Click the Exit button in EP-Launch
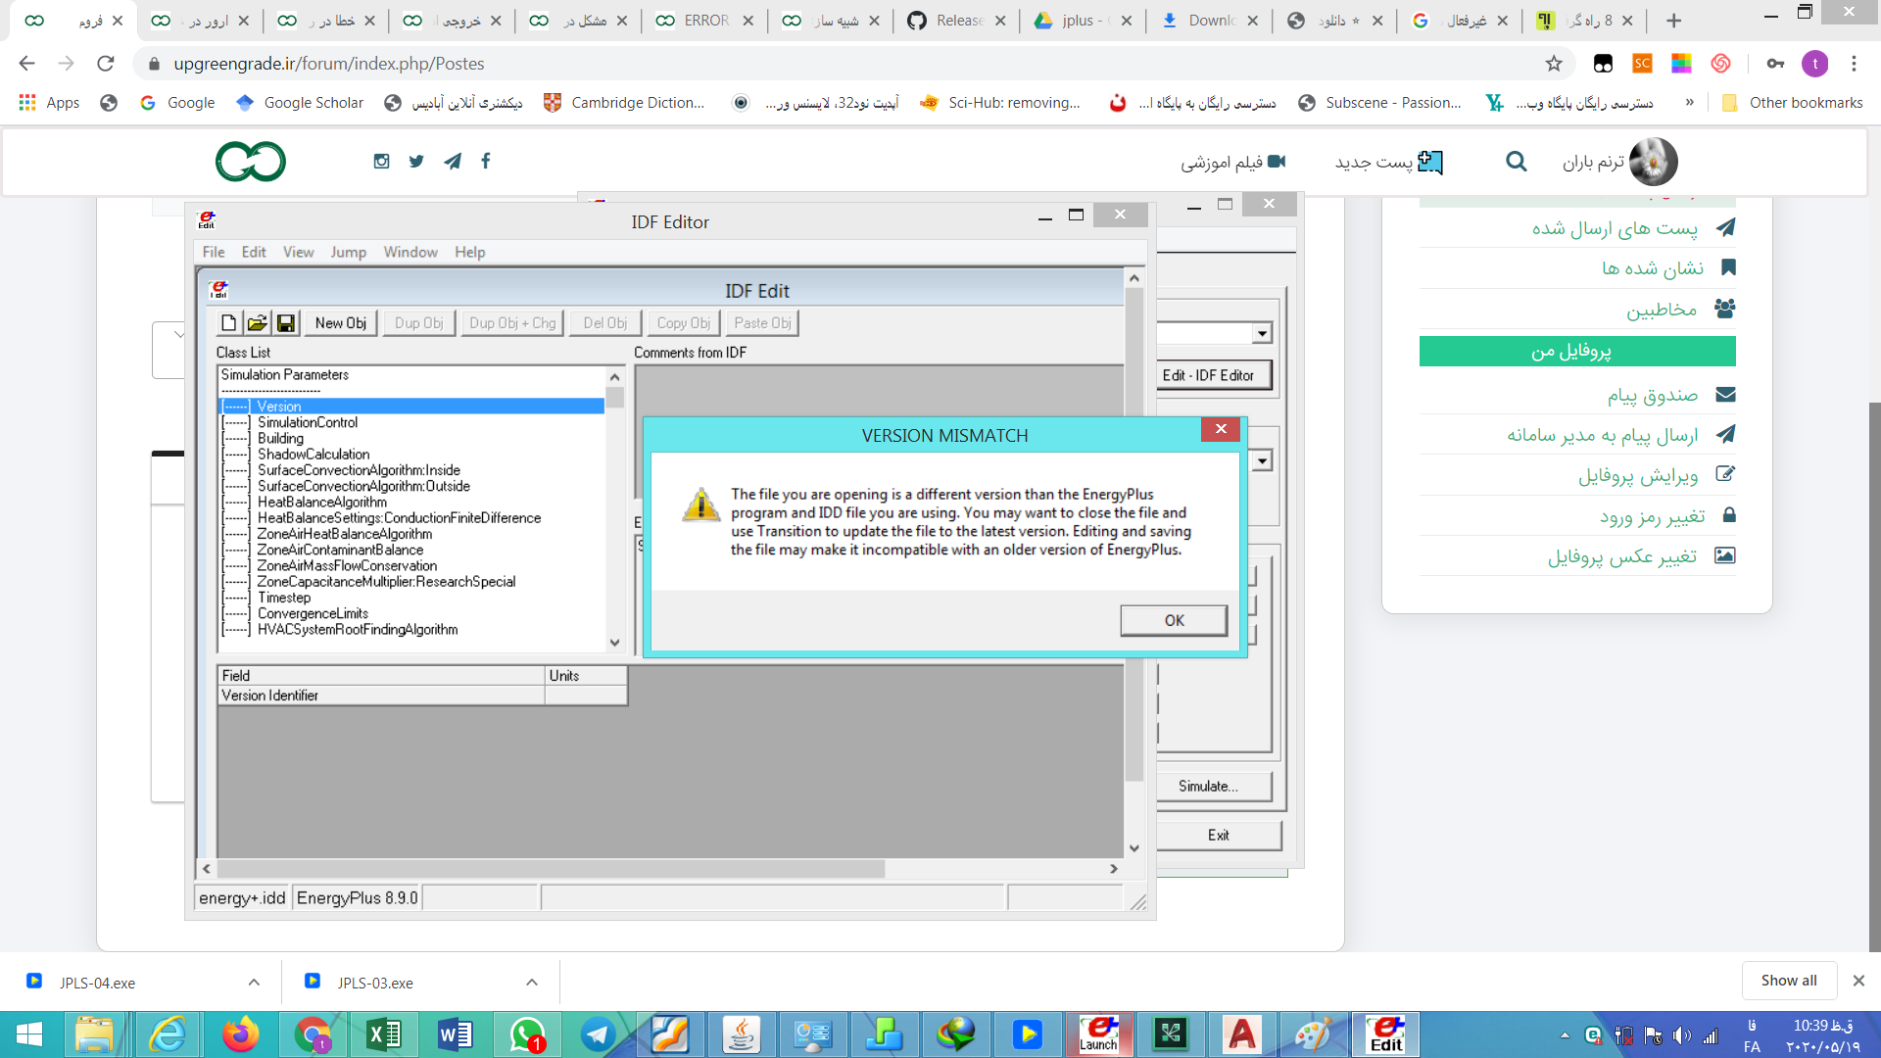 tap(1218, 835)
